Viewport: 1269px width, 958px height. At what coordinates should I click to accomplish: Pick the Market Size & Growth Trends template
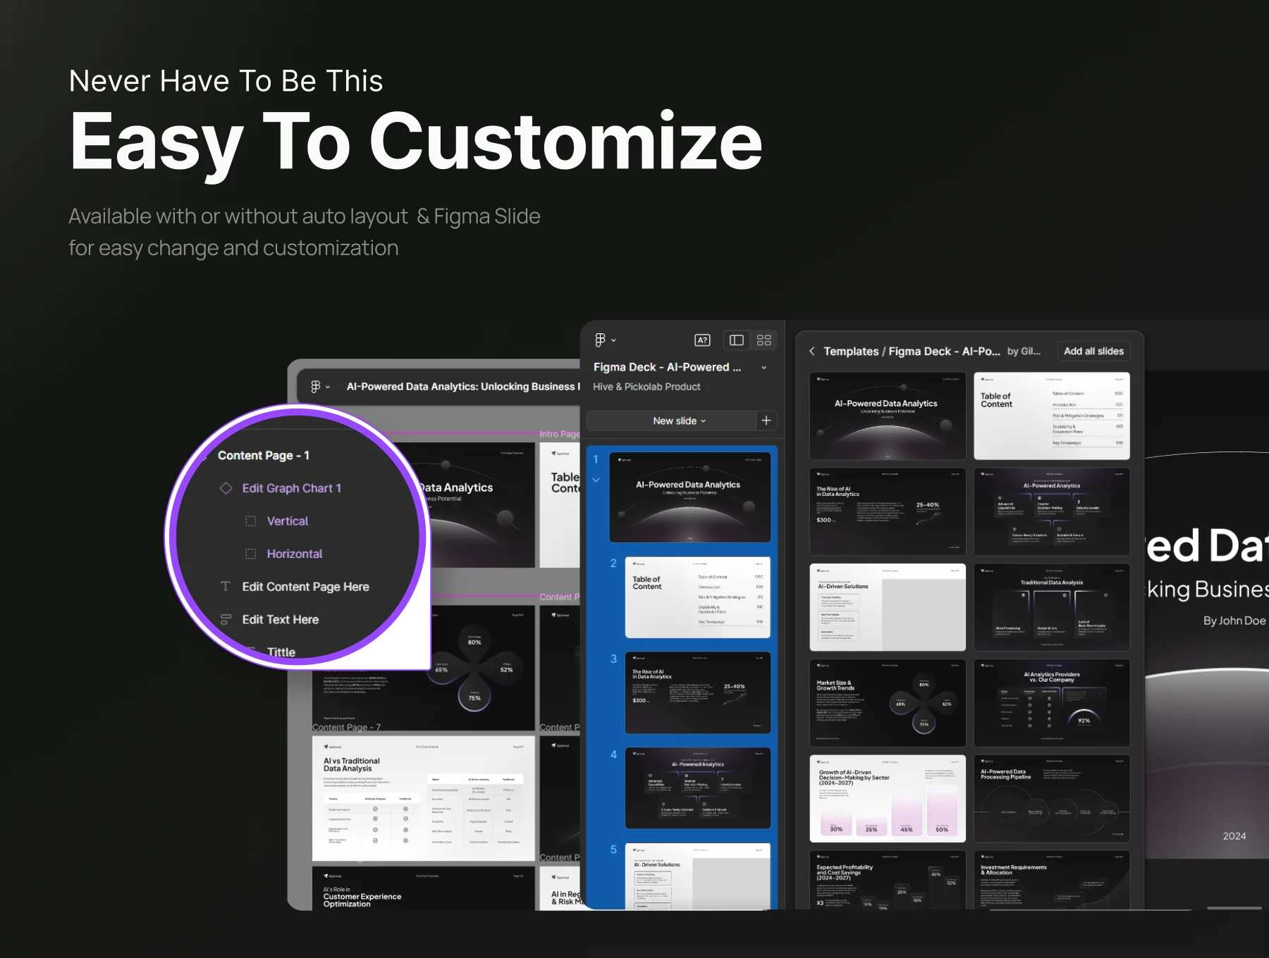888,703
